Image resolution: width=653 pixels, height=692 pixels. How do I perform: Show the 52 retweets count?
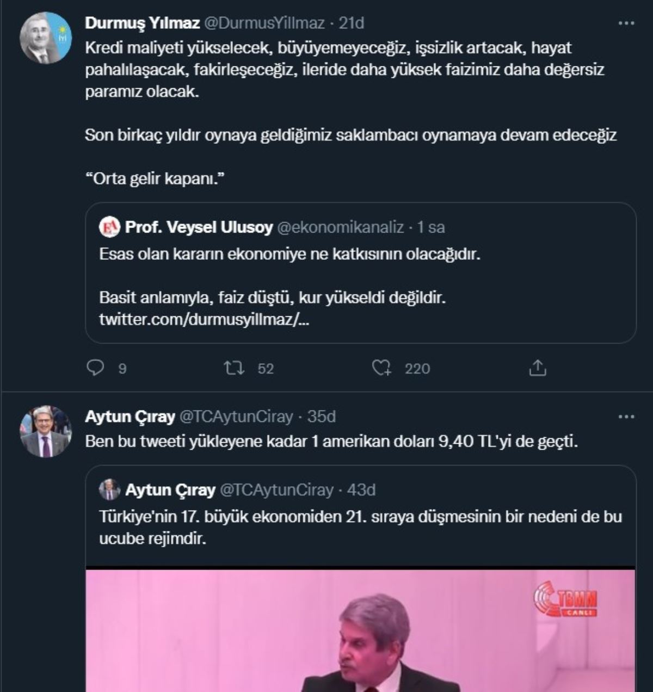pos(266,369)
